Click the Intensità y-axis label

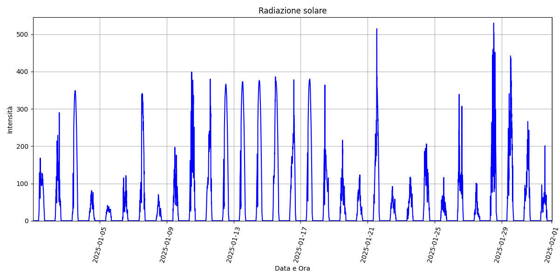(10, 120)
